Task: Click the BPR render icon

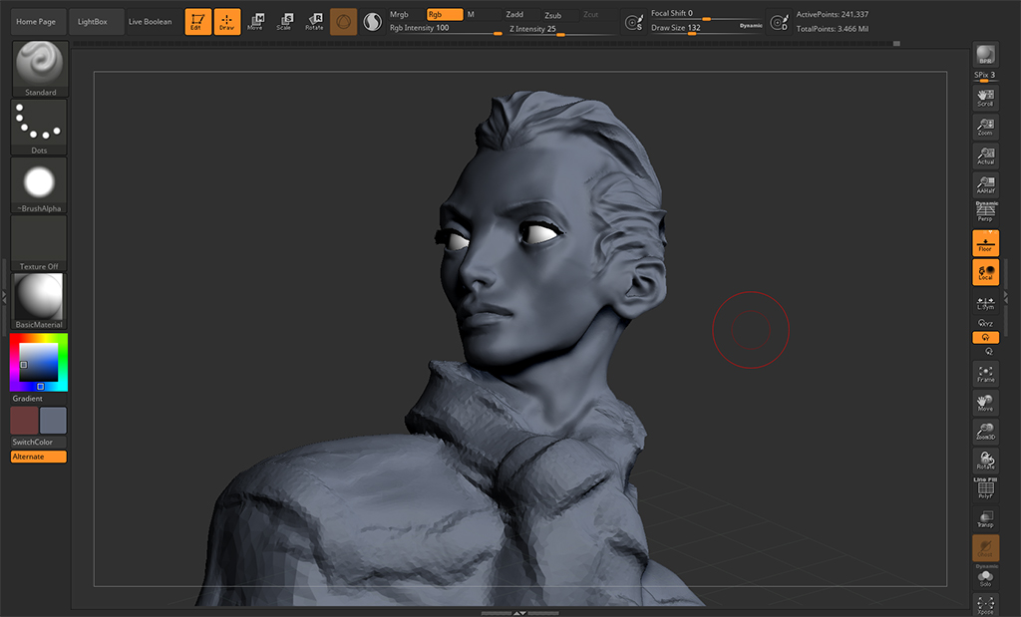Action: tap(985, 55)
